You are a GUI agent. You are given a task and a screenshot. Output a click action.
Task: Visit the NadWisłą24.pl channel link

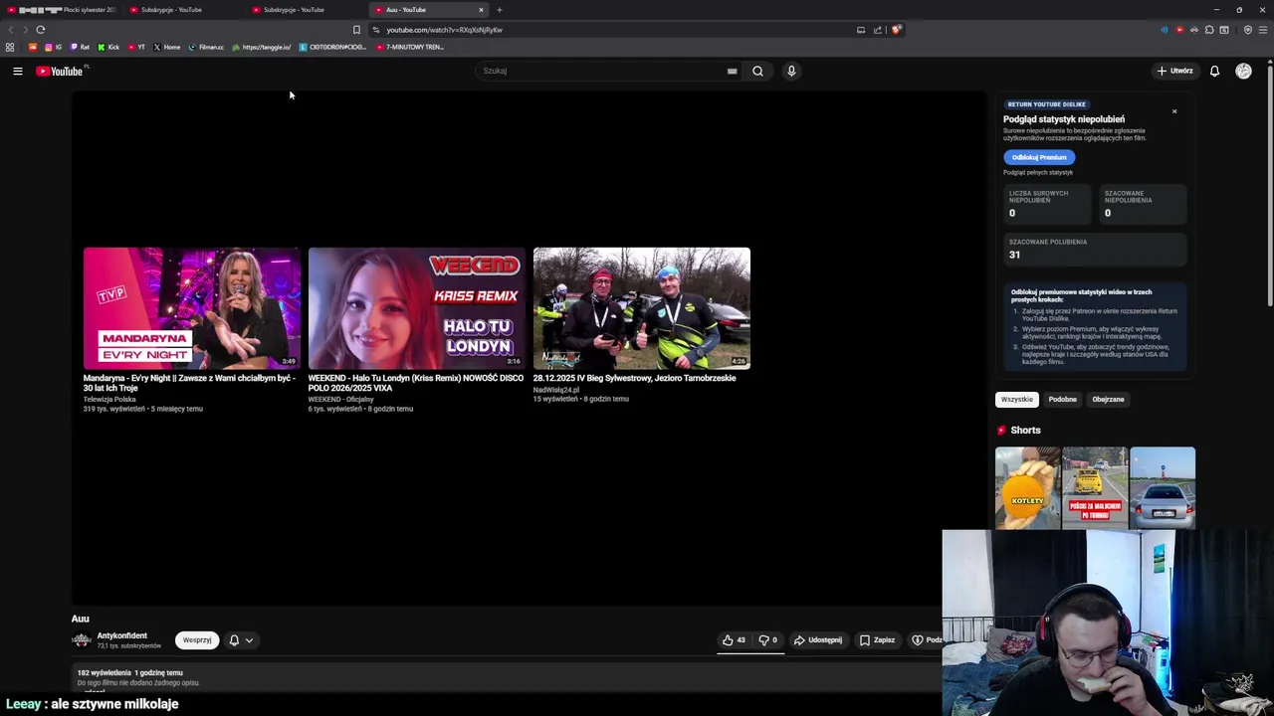(555, 389)
